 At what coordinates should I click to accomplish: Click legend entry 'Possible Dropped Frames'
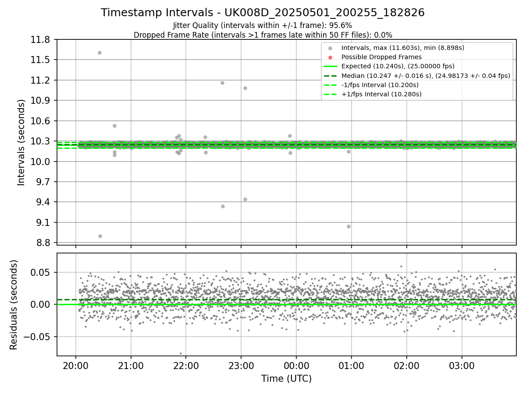pos(381,57)
